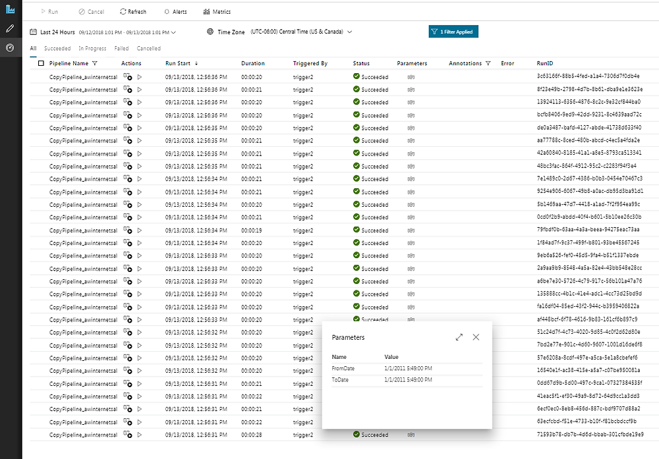
Task: Click the globe icon next to Time Zone
Action: 210,32
